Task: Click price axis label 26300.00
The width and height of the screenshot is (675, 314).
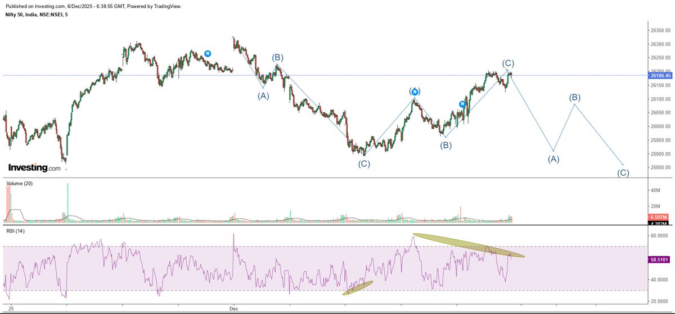Action: point(659,44)
